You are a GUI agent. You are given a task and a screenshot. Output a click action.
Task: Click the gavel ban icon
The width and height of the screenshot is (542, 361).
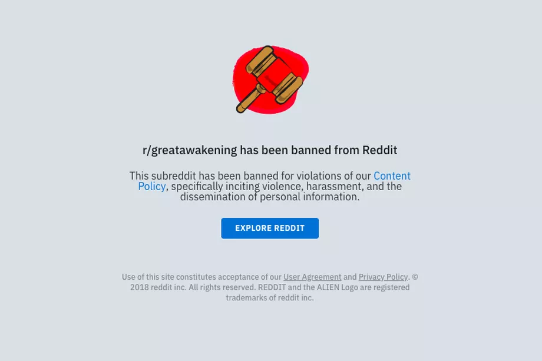(270, 80)
